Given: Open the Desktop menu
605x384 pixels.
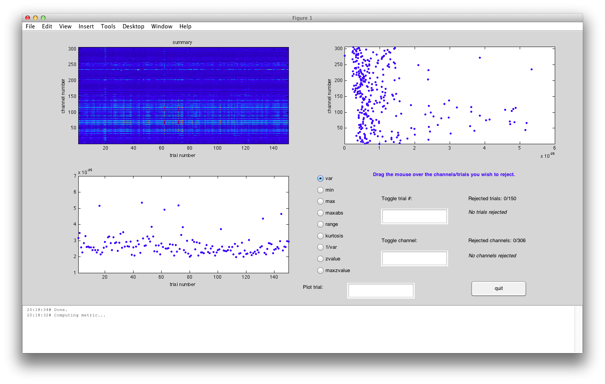Looking at the screenshot, I should (x=133, y=26).
